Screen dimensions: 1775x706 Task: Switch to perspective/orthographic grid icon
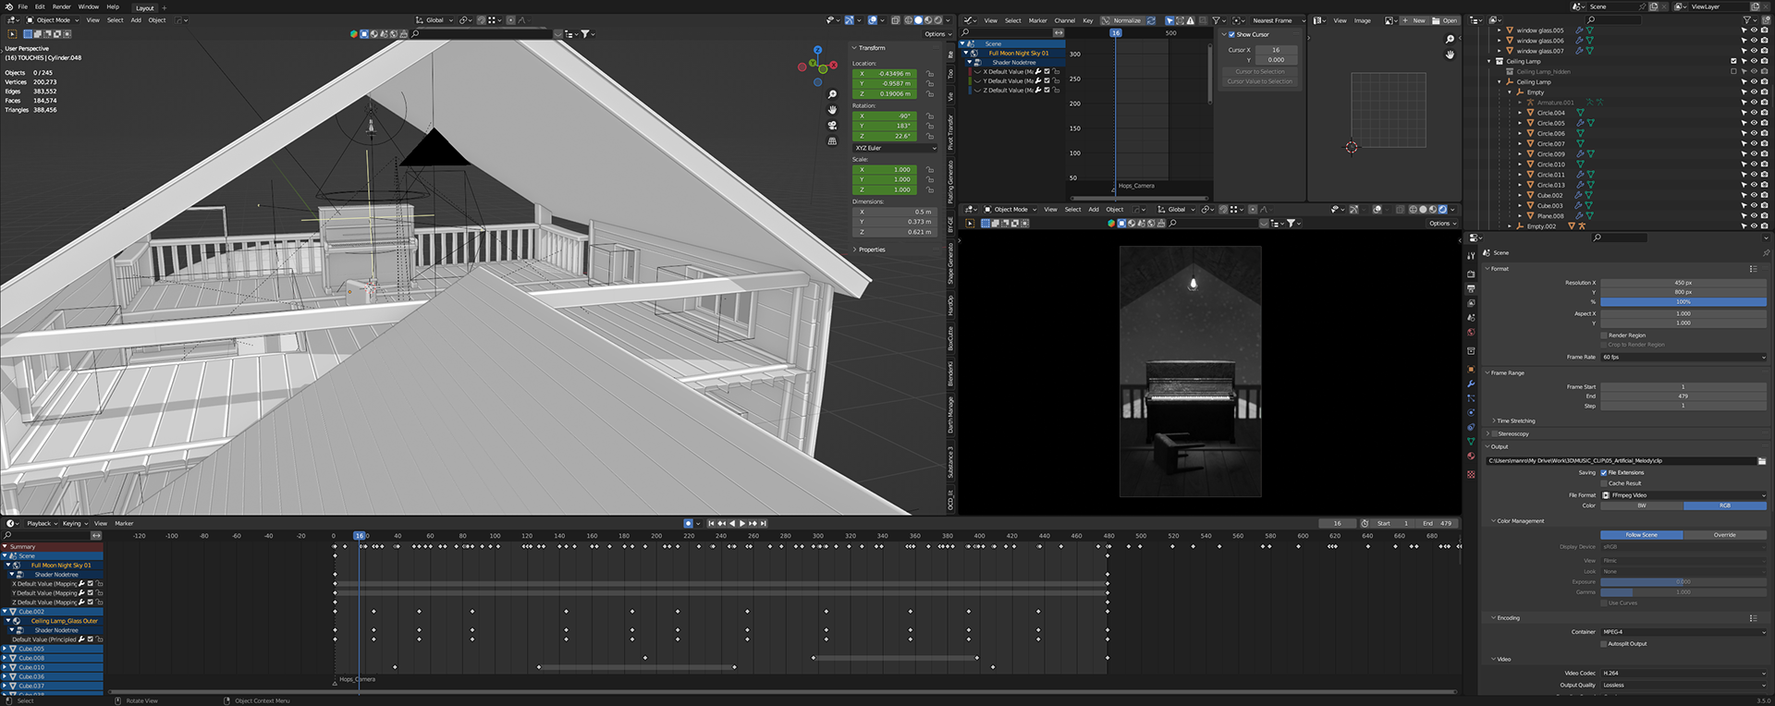click(832, 141)
